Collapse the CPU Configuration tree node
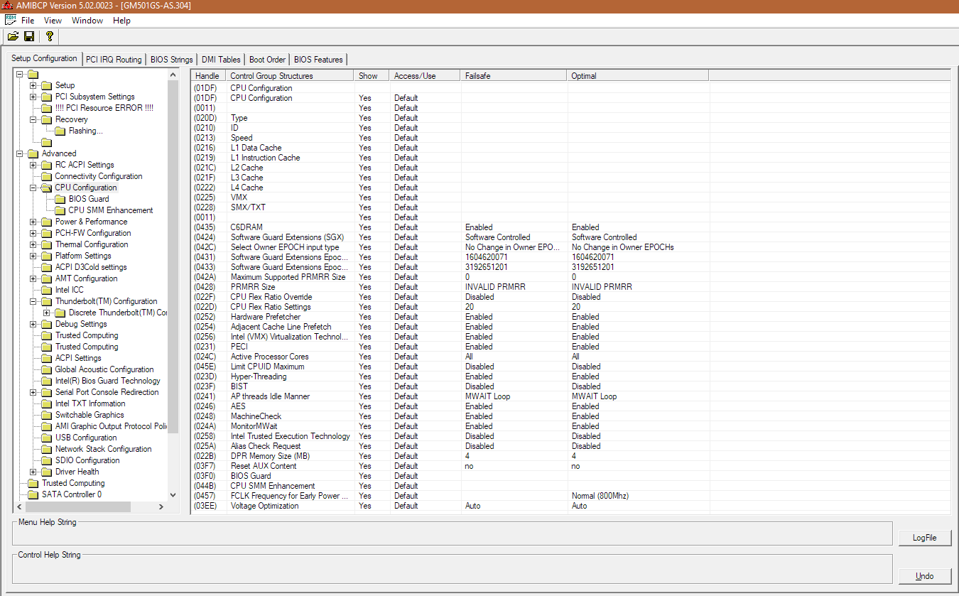 pyautogui.click(x=33, y=188)
